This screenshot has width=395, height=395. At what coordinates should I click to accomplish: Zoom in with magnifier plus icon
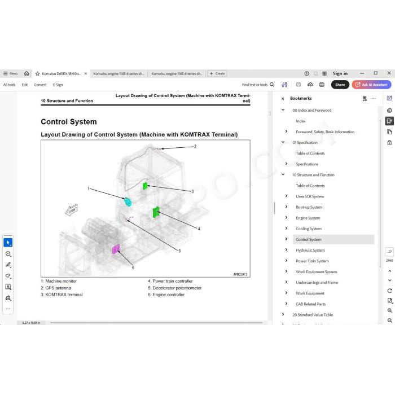(x=390, y=310)
